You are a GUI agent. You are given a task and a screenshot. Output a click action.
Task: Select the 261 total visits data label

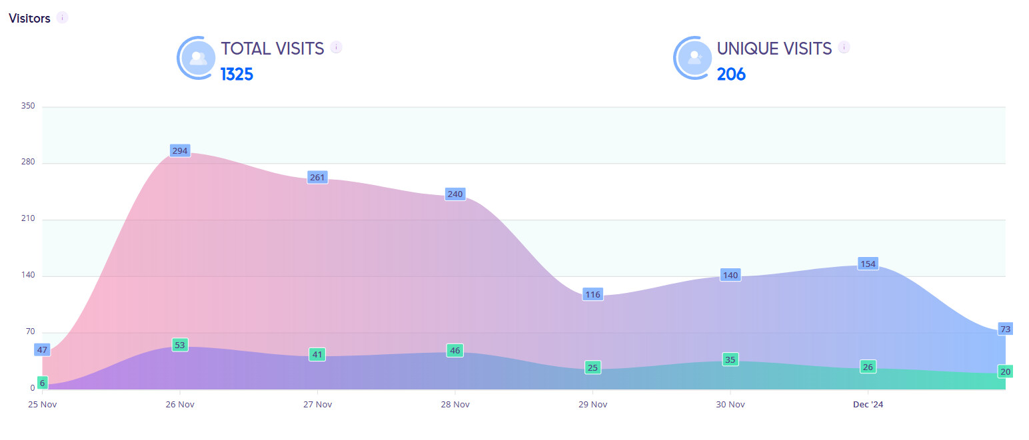(317, 177)
